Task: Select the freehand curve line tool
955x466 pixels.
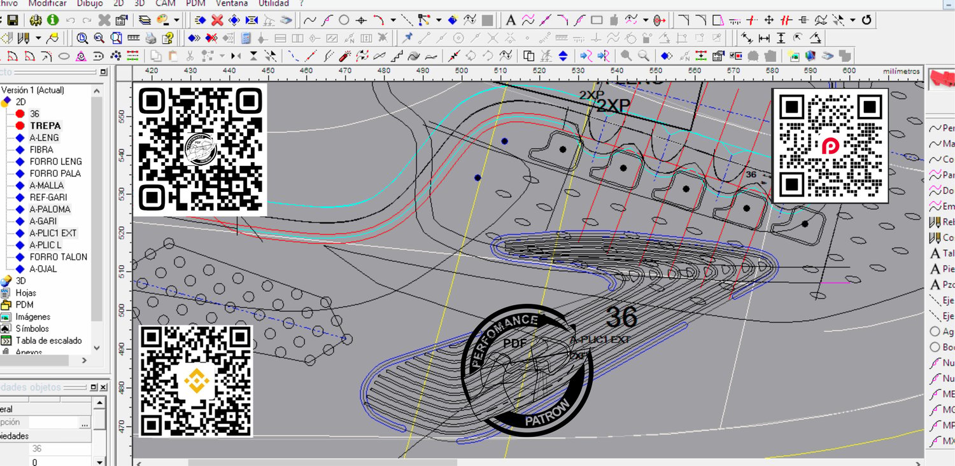Action: (310, 20)
